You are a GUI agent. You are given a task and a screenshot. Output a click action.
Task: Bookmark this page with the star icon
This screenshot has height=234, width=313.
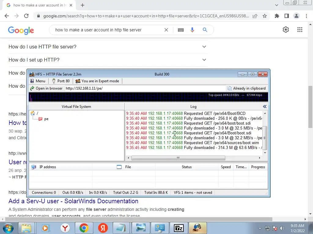pyautogui.click(x=265, y=16)
